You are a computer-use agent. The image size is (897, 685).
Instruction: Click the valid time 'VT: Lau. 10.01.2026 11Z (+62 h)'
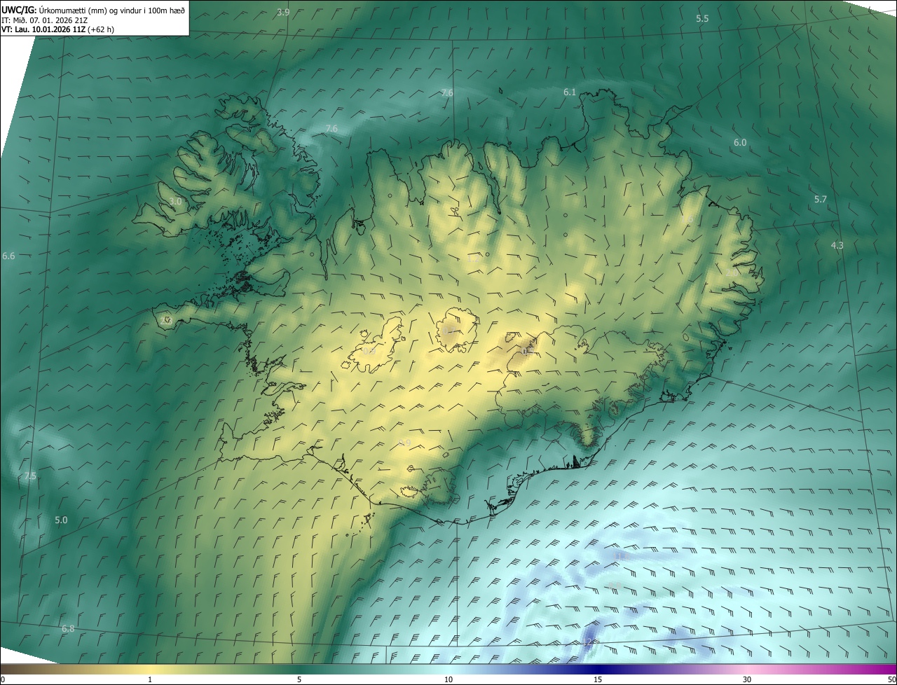pyautogui.click(x=58, y=29)
